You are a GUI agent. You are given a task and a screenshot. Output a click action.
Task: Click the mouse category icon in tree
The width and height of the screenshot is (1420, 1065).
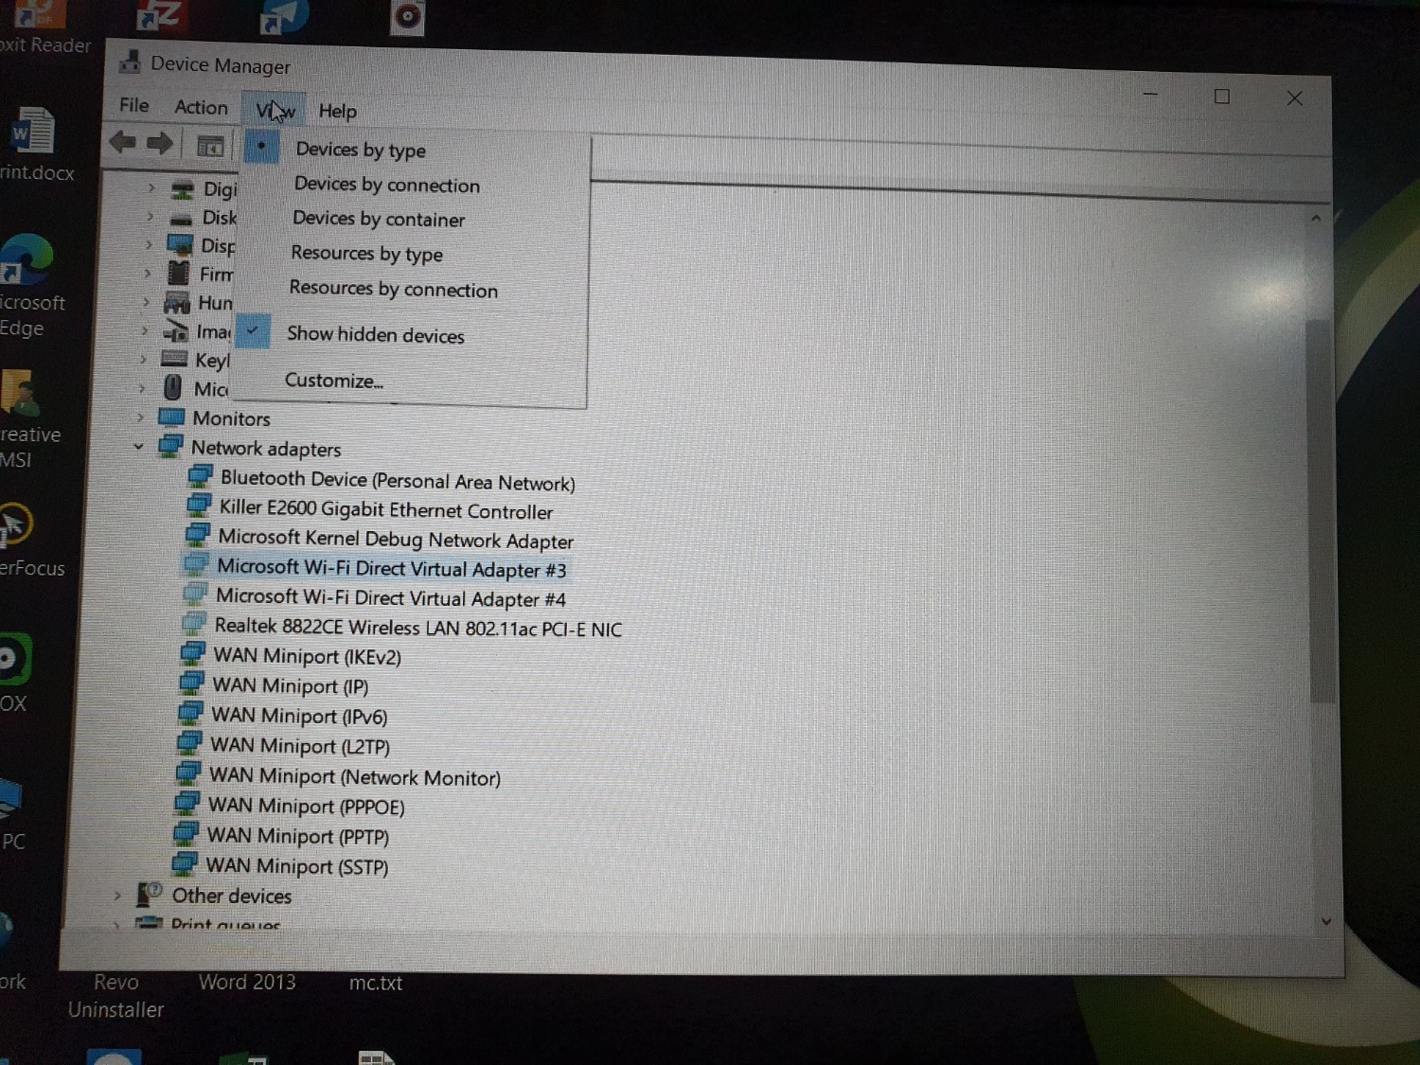click(x=172, y=387)
